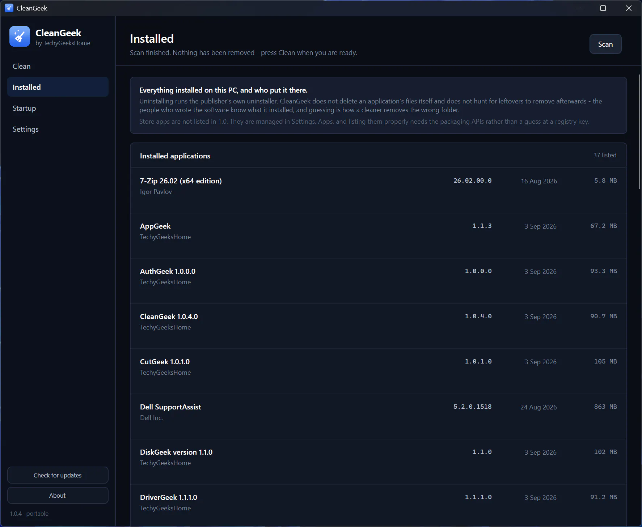Click the by TechyGeeksHome subtitle
The height and width of the screenshot is (527, 642).
[63, 43]
